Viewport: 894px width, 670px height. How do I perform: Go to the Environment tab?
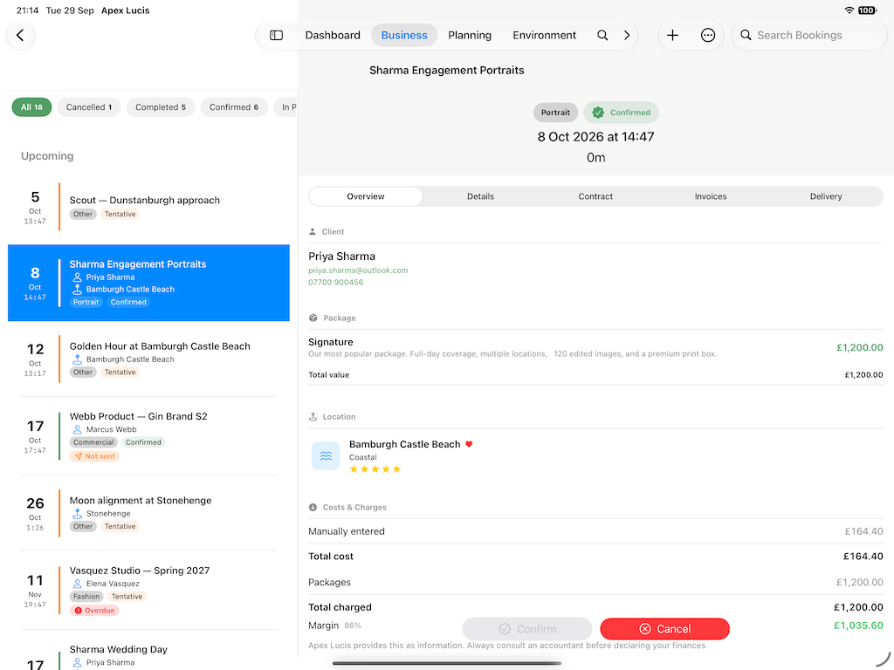tap(545, 35)
